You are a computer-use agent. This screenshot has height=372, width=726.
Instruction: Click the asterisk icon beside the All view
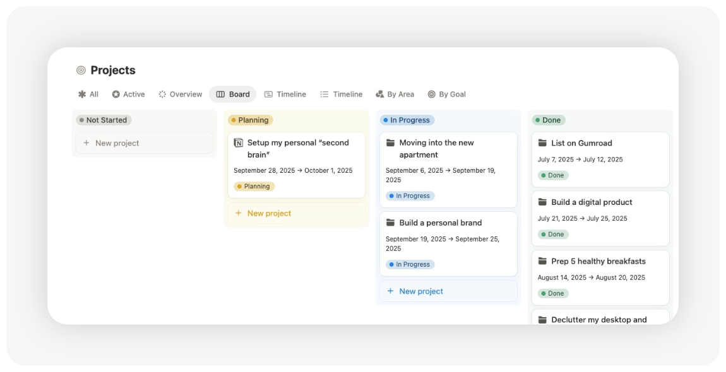(x=83, y=93)
